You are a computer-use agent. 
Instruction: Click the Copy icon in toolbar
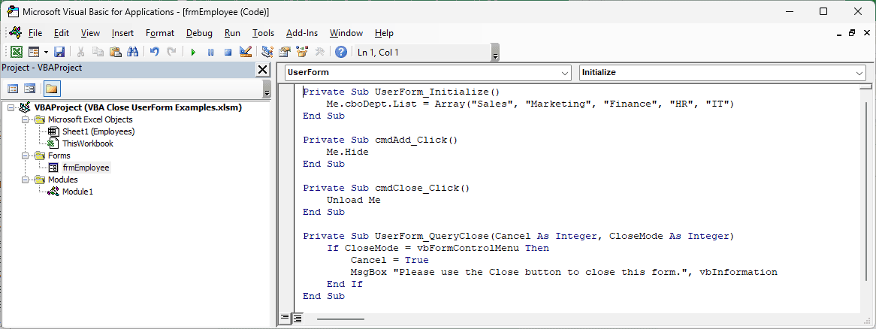(x=98, y=53)
